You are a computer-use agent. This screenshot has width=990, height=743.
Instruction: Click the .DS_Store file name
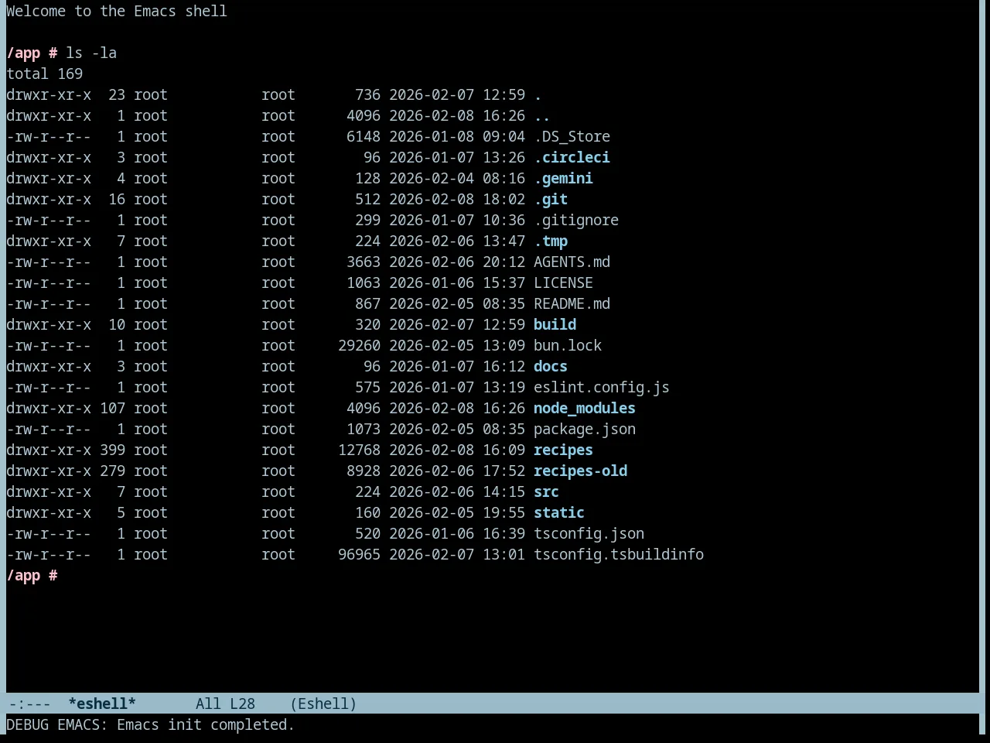click(x=572, y=136)
